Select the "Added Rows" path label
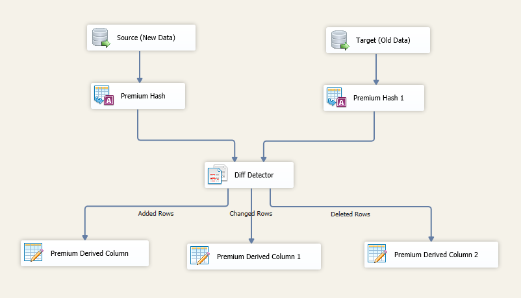The height and width of the screenshot is (298, 521). tap(156, 212)
